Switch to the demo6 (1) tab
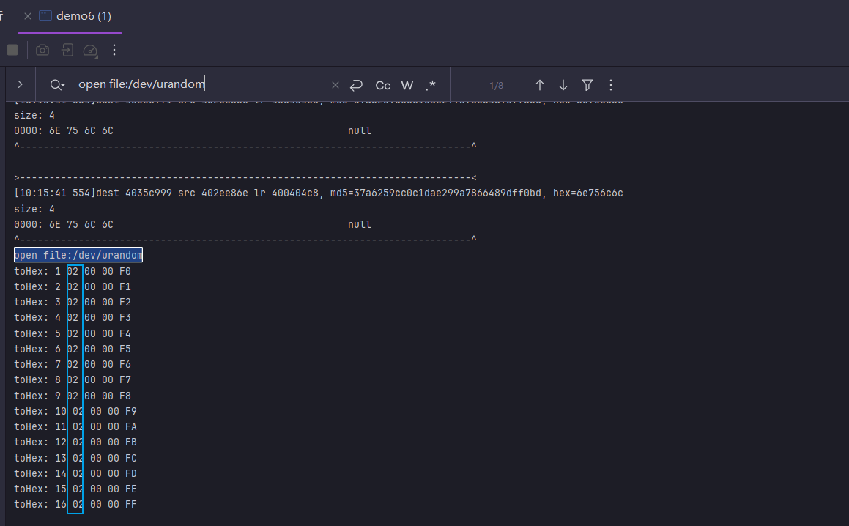The height and width of the screenshot is (526, 849). pyautogui.click(x=75, y=16)
